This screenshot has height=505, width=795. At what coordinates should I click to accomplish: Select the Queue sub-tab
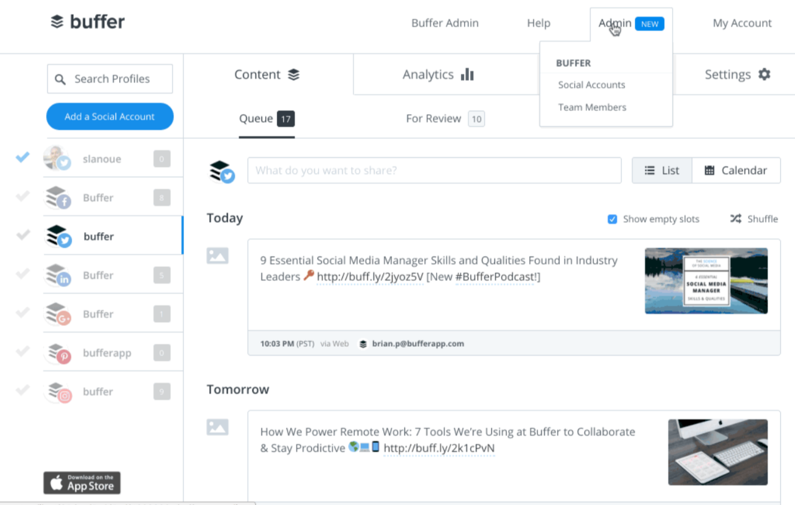click(x=266, y=119)
